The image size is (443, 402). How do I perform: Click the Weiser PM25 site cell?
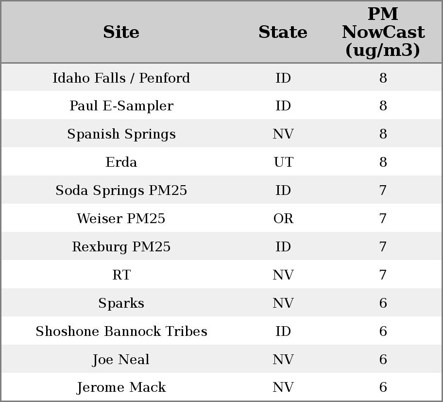coord(121,219)
